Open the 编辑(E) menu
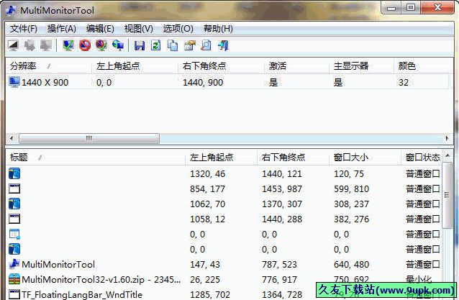The height and width of the screenshot is (300, 459). pos(100,29)
